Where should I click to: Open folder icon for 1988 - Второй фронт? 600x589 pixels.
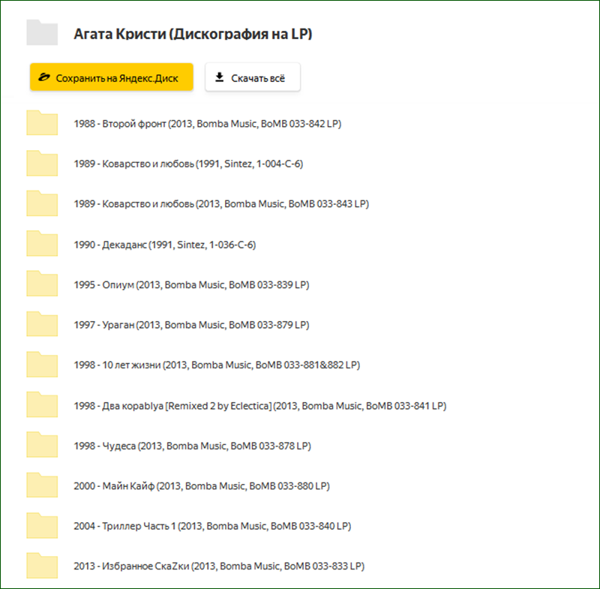42,123
